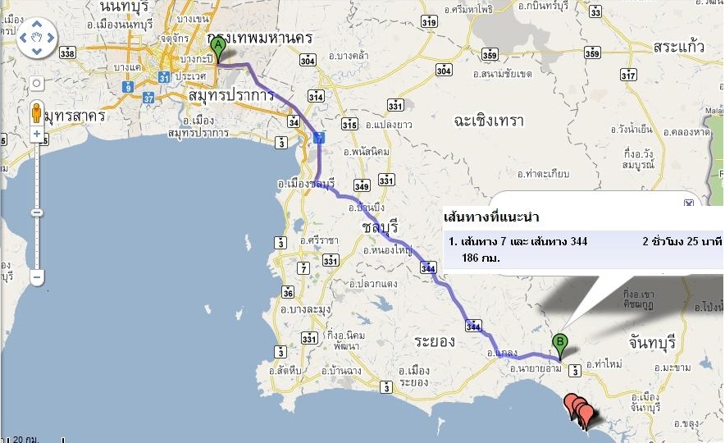Click the Street View pegman icon
The height and width of the screenshot is (443, 725).
[37, 112]
